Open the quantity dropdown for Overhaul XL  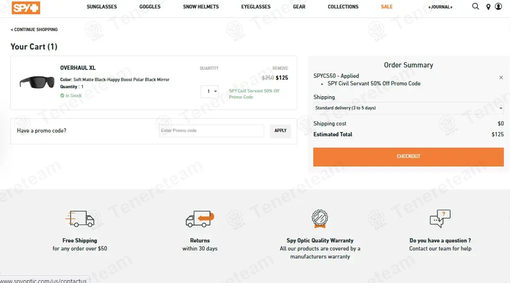(209, 92)
